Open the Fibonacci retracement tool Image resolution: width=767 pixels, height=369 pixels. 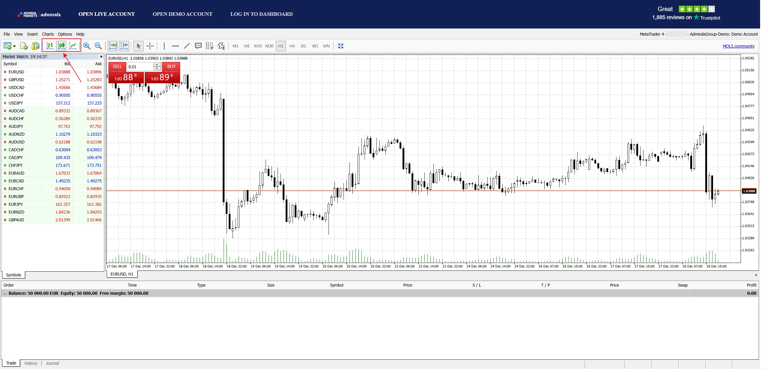(x=209, y=46)
